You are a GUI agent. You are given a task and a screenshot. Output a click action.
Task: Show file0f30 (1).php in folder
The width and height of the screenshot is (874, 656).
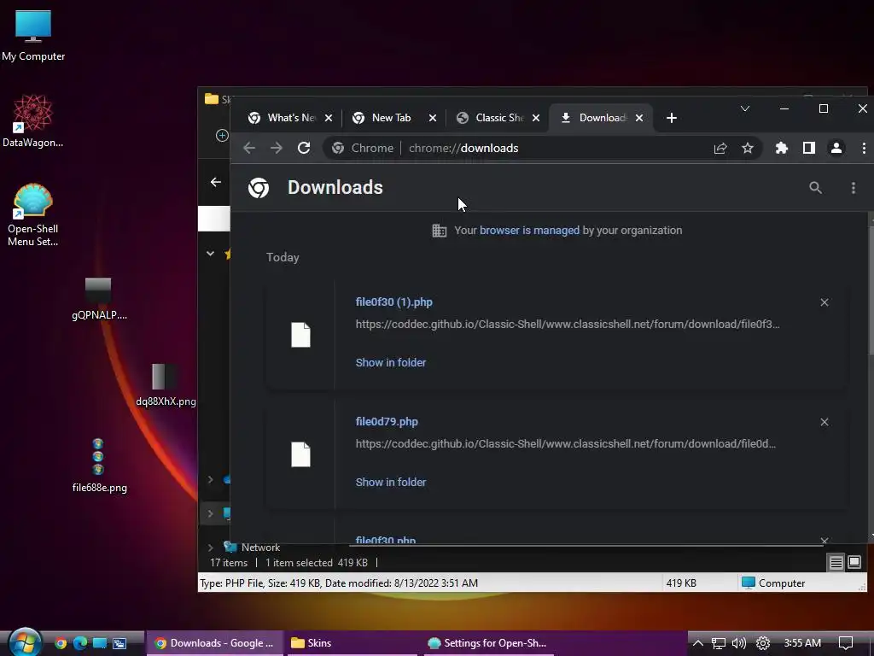click(x=391, y=362)
